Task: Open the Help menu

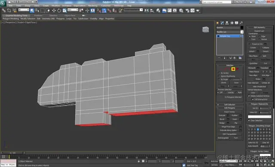Action: [129, 6]
